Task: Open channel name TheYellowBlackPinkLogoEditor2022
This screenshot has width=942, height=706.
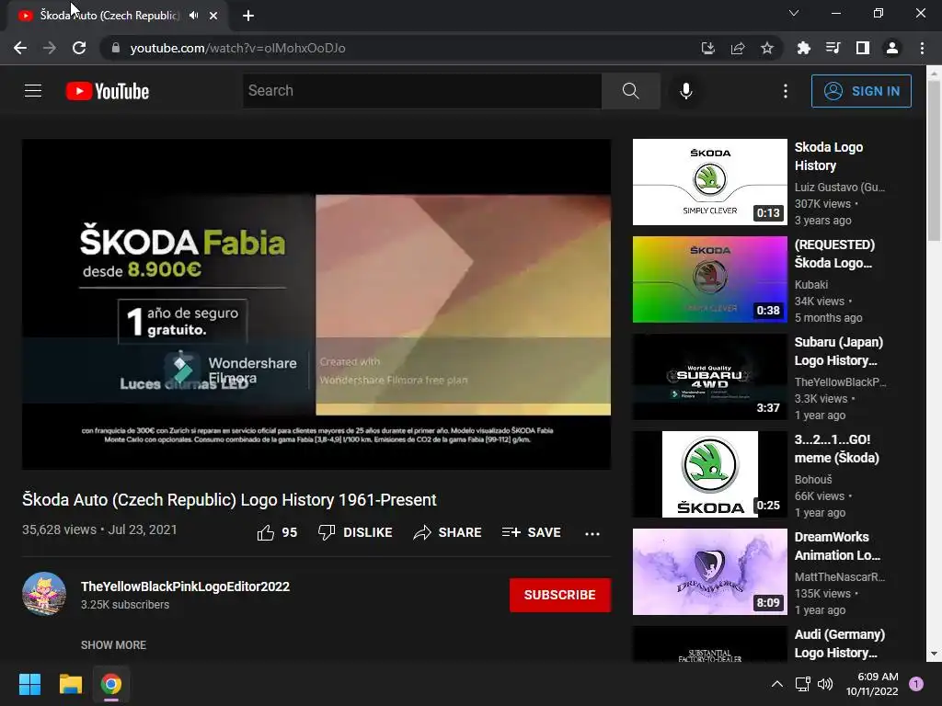Action: tap(185, 586)
